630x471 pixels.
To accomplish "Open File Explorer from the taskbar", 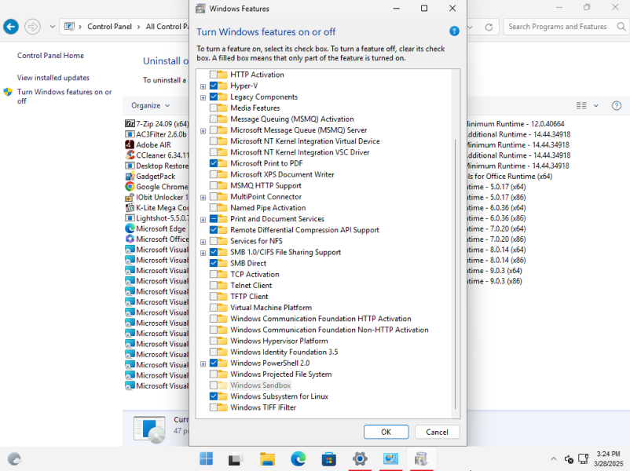I will click(x=267, y=458).
